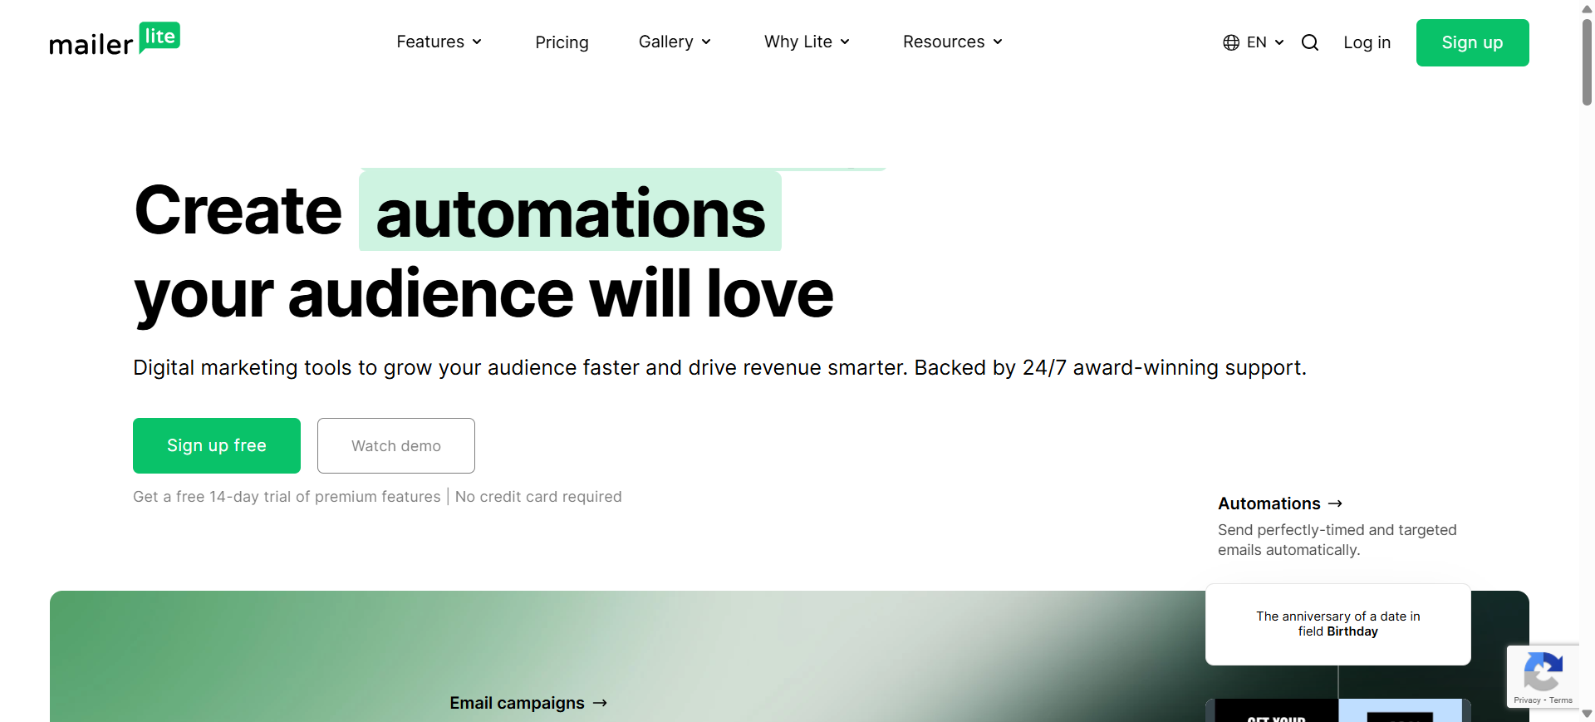
Task: Click the Birthday anniversary automation card
Action: click(1337, 624)
